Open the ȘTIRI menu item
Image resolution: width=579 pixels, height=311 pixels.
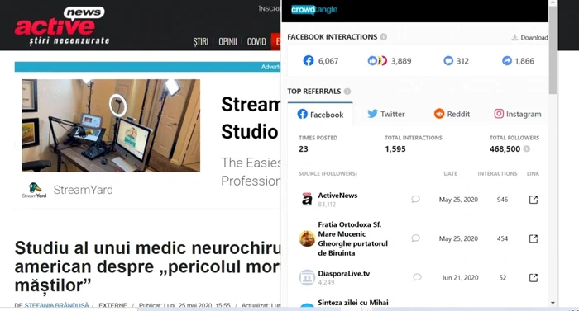tap(200, 41)
